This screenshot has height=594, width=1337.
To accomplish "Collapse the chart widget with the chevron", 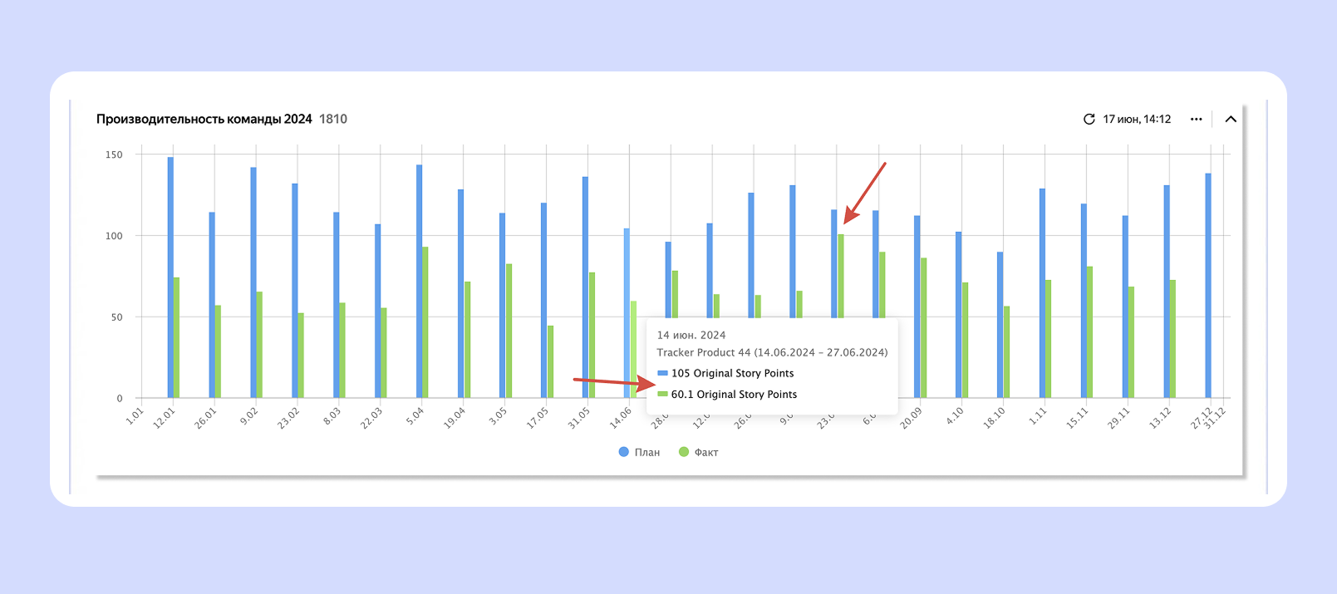I will [x=1231, y=119].
